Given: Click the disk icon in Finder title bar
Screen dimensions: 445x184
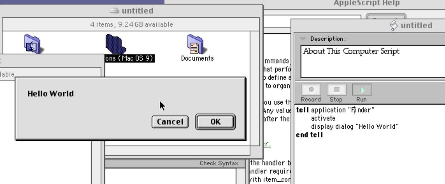Looking at the screenshot, I should click(x=114, y=11).
